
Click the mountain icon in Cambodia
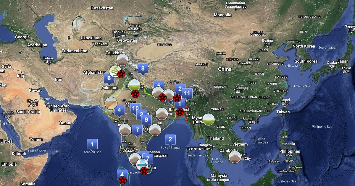click(235, 157)
